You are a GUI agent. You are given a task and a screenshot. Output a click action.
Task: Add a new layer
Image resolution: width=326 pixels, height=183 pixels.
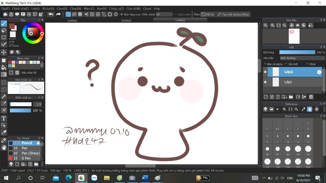[x=266, y=97]
